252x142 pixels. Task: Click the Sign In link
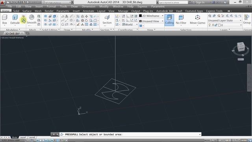tap(200, 2)
